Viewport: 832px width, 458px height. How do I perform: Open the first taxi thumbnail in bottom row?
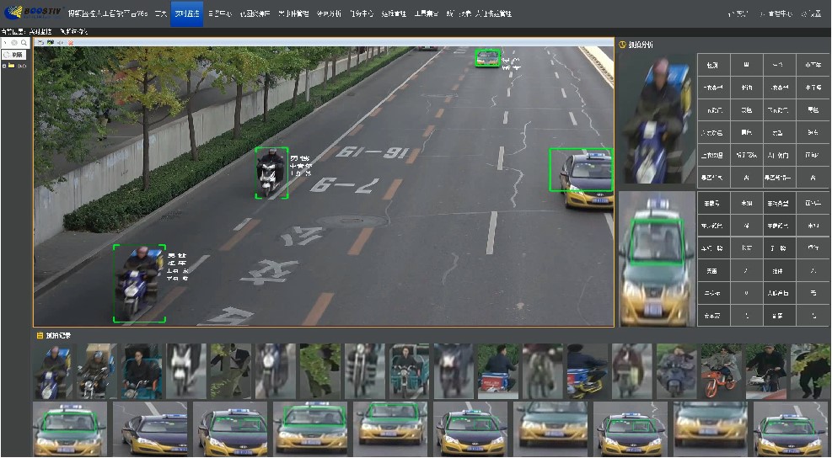pos(70,429)
